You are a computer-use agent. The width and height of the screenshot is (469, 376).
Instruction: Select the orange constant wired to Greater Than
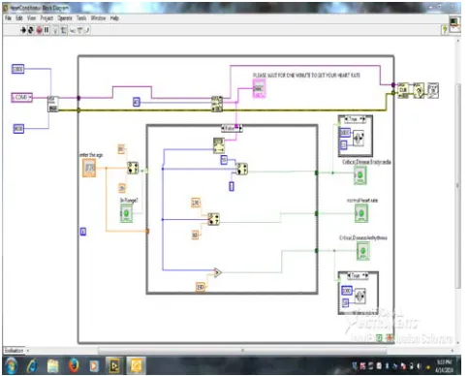pos(200,287)
